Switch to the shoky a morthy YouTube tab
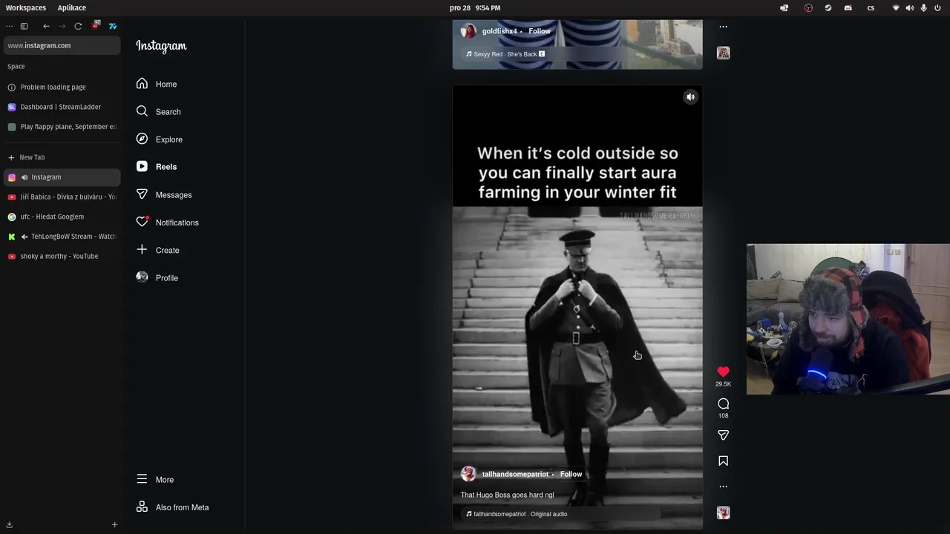This screenshot has width=950, height=534. coord(59,257)
